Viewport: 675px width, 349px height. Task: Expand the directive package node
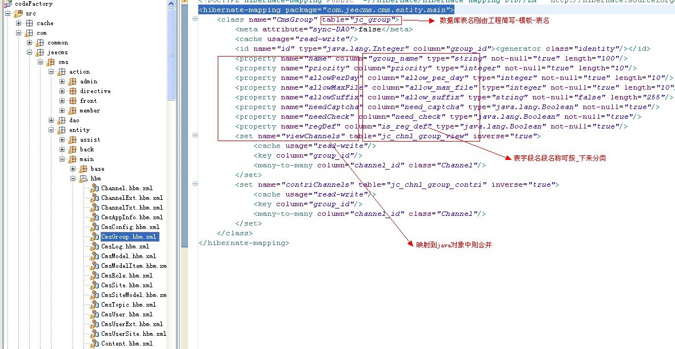(62, 91)
